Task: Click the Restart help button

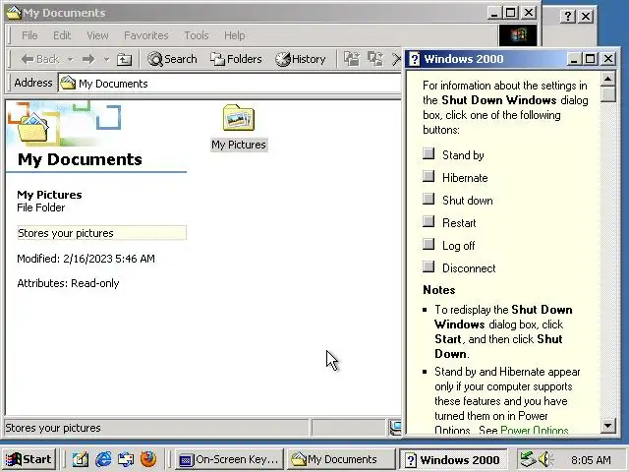Action: point(429,221)
